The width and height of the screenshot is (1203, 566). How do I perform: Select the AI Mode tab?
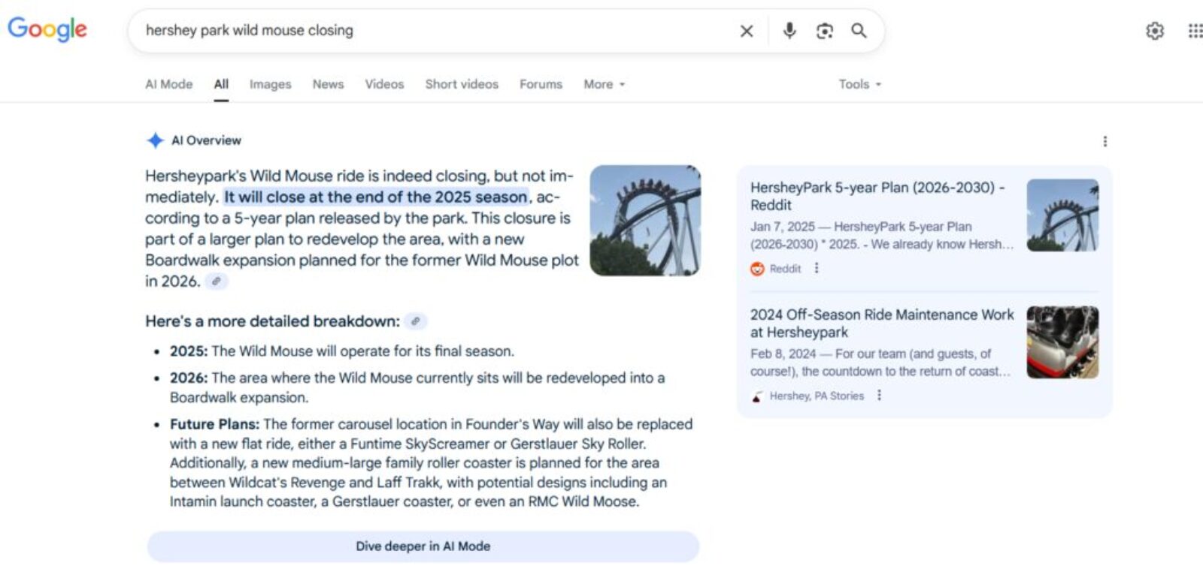point(168,84)
